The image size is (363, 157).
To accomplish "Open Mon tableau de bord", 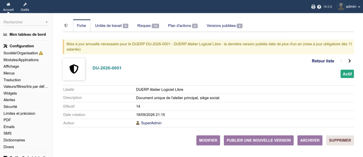I will (x=28, y=34).
